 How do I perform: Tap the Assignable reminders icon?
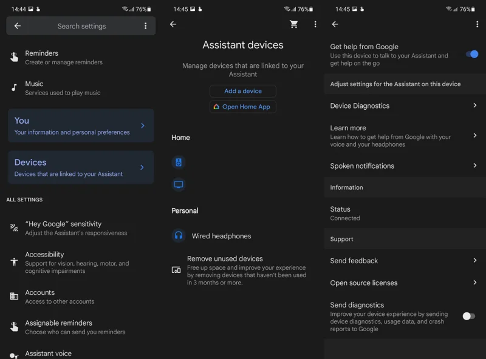(14, 327)
